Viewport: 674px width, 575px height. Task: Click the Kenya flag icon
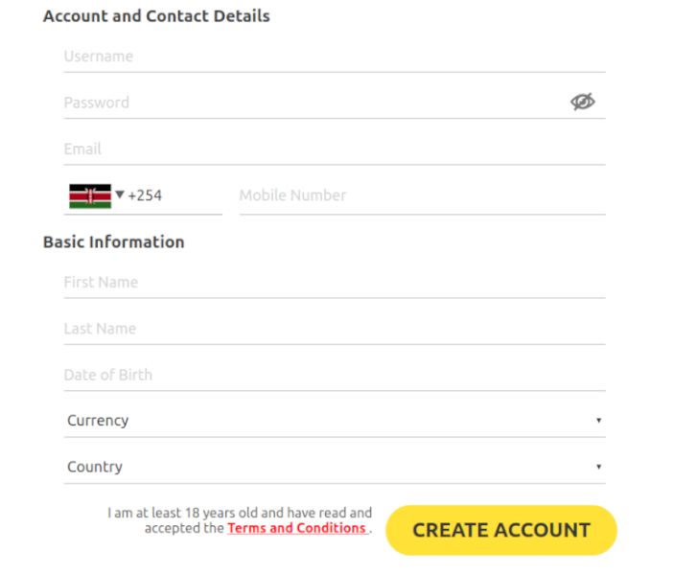coord(90,195)
